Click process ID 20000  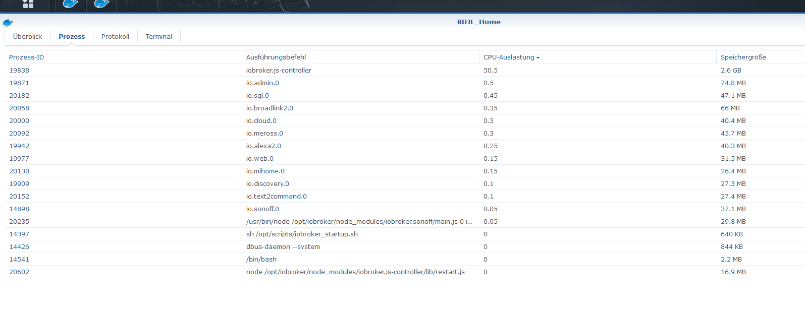(19, 121)
